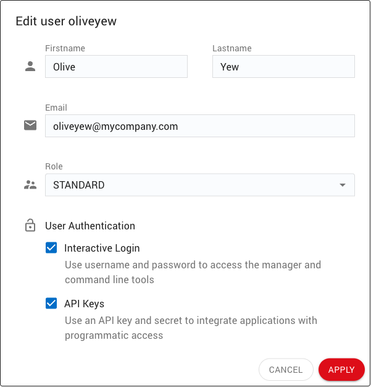Click the API Keys label text
This screenshot has height=387, width=371.
[84, 304]
